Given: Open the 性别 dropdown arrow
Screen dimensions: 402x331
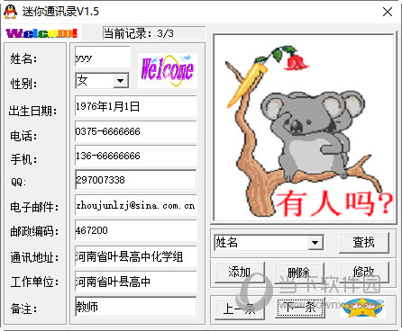Looking at the screenshot, I should tap(121, 80).
